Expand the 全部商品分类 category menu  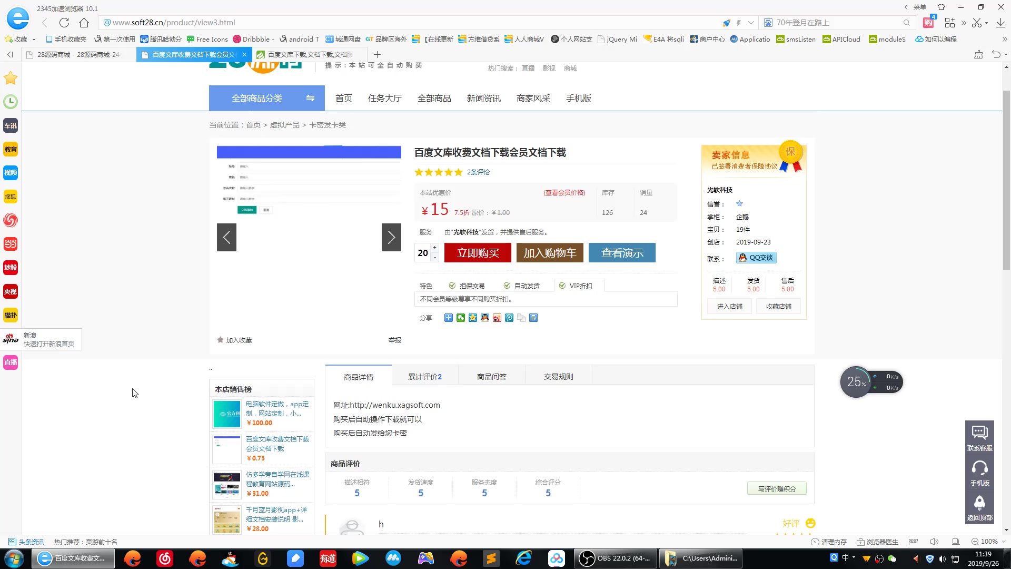pos(258,98)
